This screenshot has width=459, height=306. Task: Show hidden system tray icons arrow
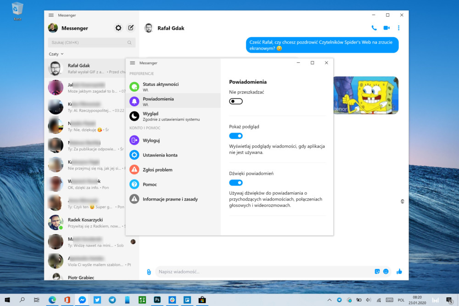pos(329,300)
